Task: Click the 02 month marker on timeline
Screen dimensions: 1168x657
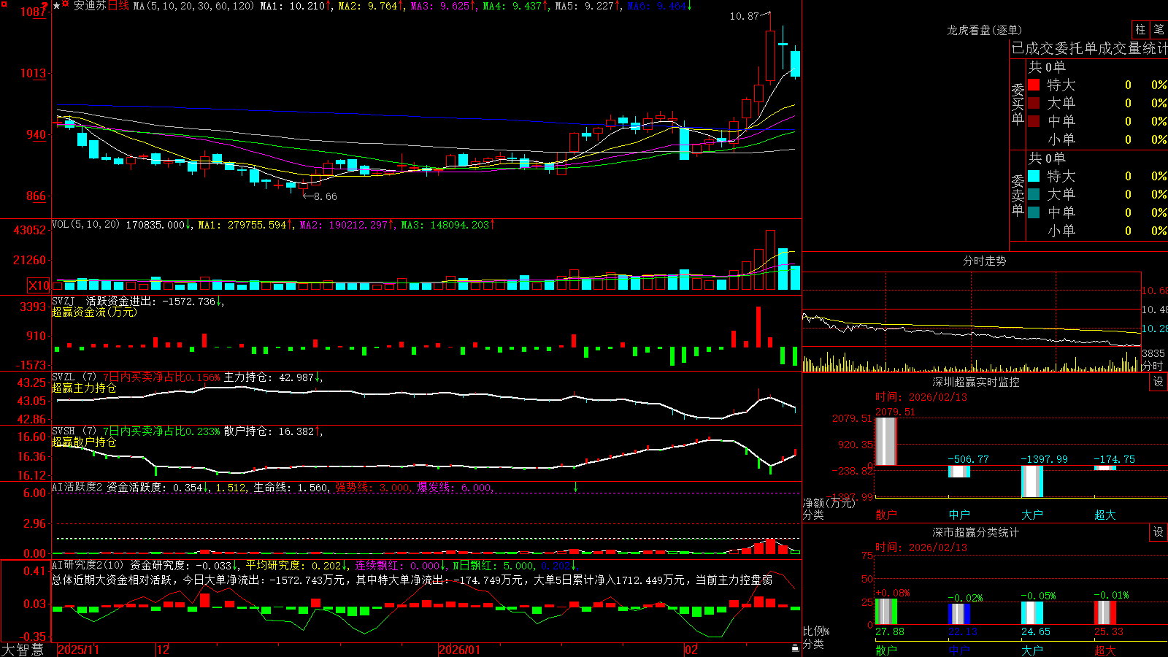Action: coord(691,650)
